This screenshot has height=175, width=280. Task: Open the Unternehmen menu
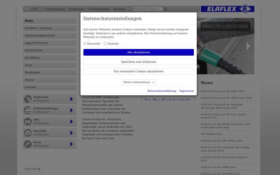(x=55, y=9)
